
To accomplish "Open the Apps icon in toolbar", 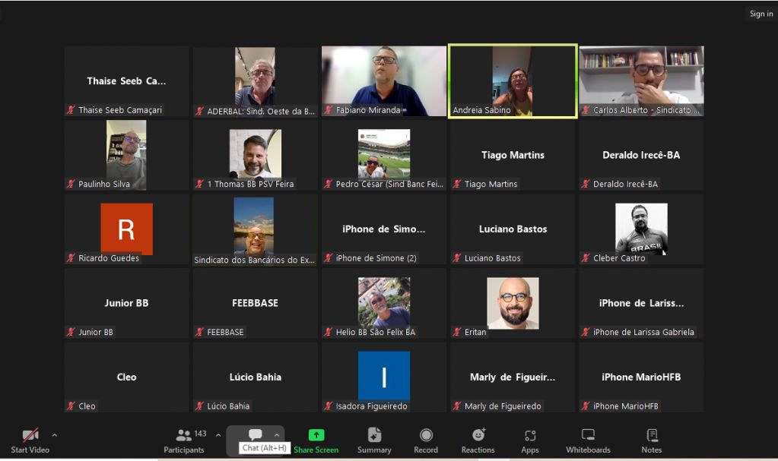I will coord(530,435).
